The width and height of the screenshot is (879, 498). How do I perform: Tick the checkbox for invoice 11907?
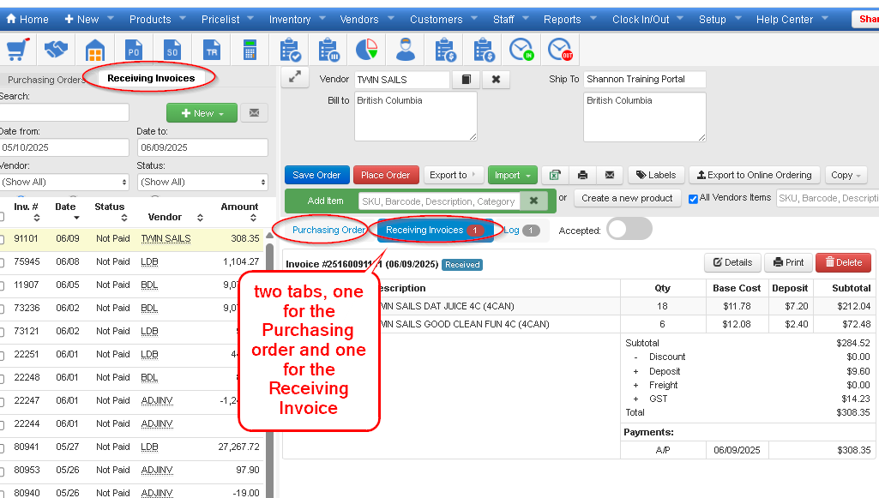pos(2,285)
